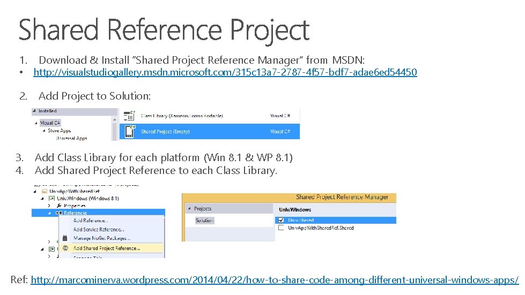Choose Add Shared Project Reference... entry
The height and width of the screenshot is (295, 525).
(x=111, y=248)
